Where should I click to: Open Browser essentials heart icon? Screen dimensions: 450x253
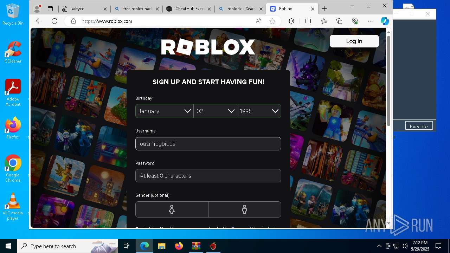tap(355, 21)
